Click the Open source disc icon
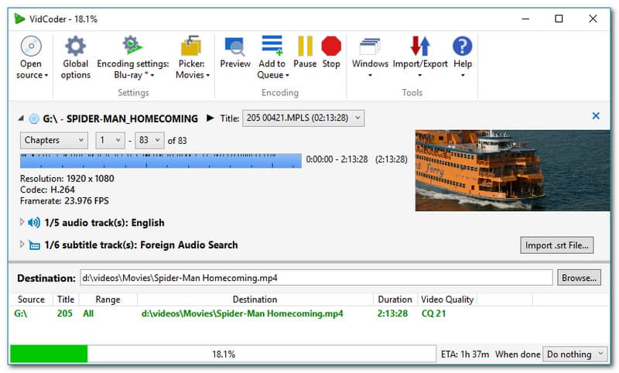The image size is (619, 373). pyautogui.click(x=32, y=46)
